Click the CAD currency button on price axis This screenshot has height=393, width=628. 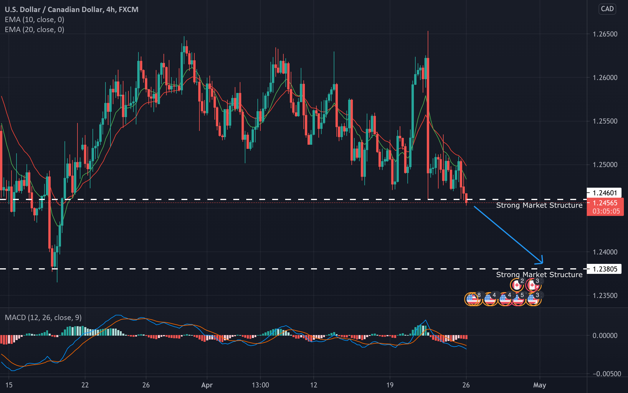[607, 9]
